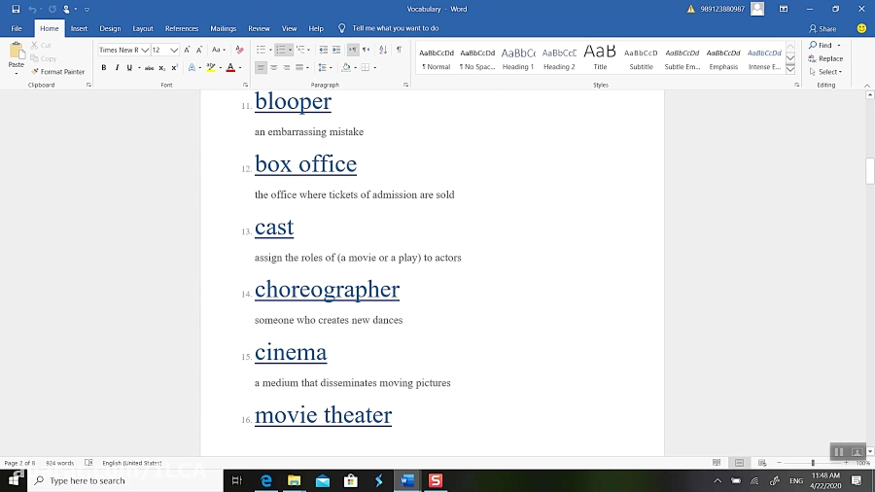
Task: Open the Replace tool in Editing group
Action: (x=825, y=58)
